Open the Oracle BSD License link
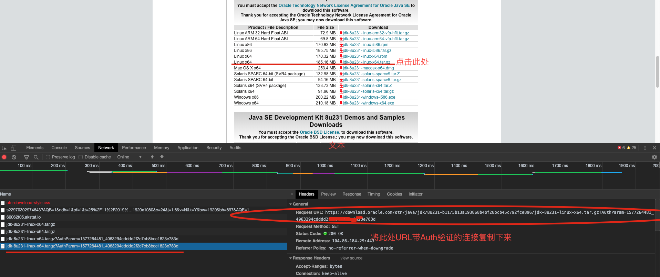Screen dimensions: 660x277 [320, 132]
